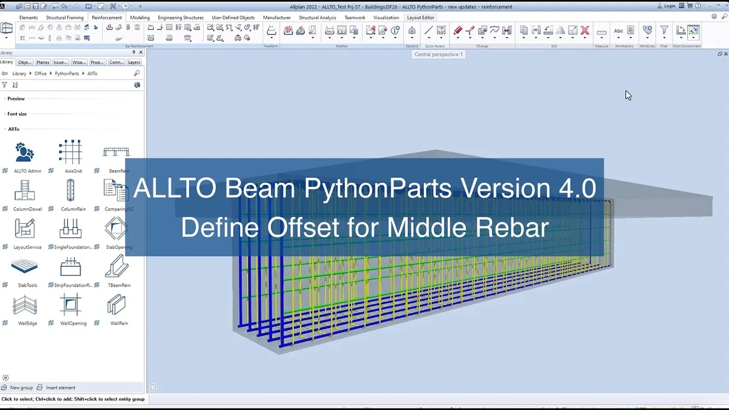Click the red X delete tool
Image resolution: width=729 pixels, height=410 pixels.
coord(585,31)
